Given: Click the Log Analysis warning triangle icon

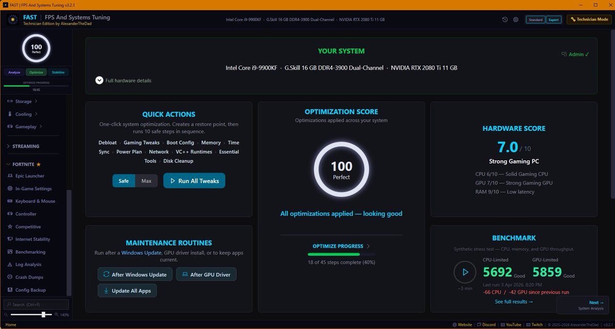Looking at the screenshot, I should tap(10, 264).
